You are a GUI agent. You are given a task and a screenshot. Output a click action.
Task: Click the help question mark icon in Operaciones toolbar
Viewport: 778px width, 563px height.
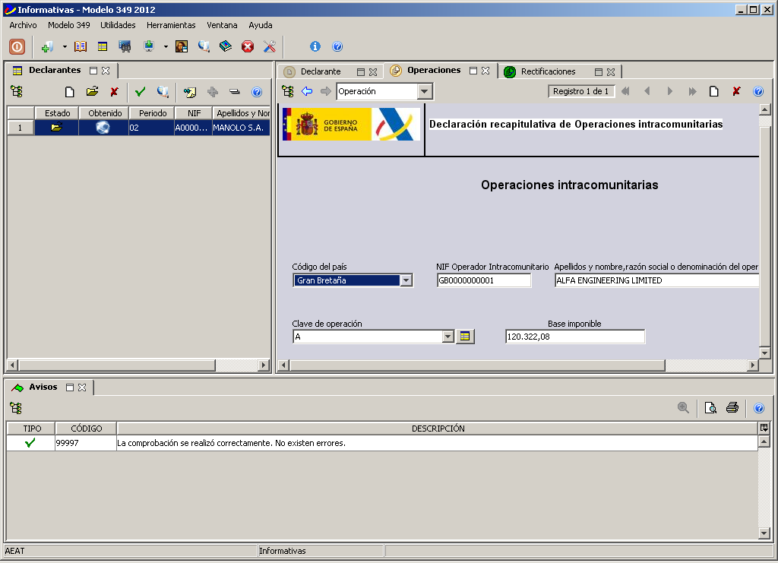757,90
